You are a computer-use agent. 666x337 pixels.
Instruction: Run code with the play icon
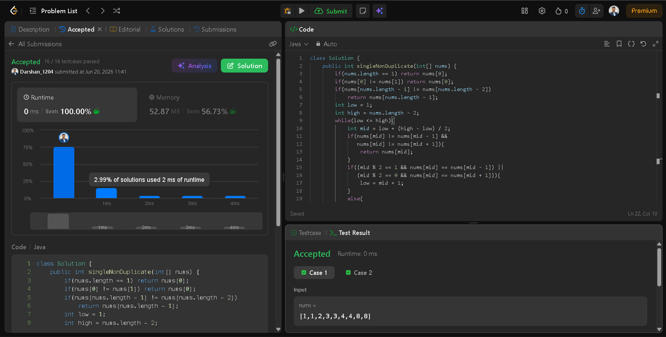tap(301, 11)
